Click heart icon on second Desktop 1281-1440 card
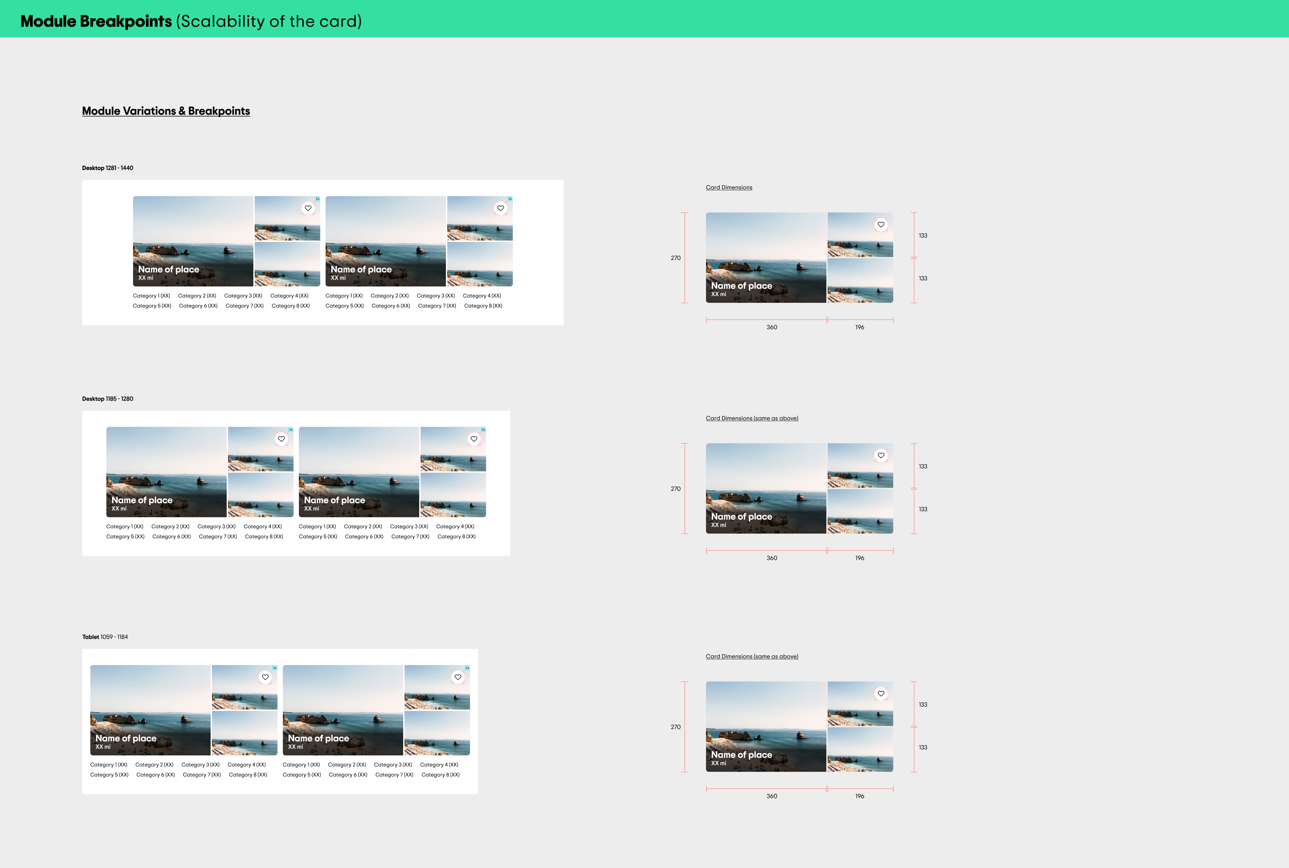 [501, 208]
